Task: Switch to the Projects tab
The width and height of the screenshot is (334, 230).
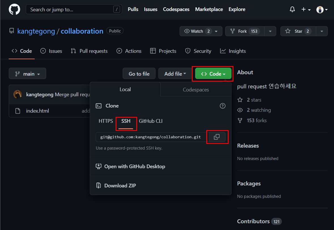Action: 163,51
